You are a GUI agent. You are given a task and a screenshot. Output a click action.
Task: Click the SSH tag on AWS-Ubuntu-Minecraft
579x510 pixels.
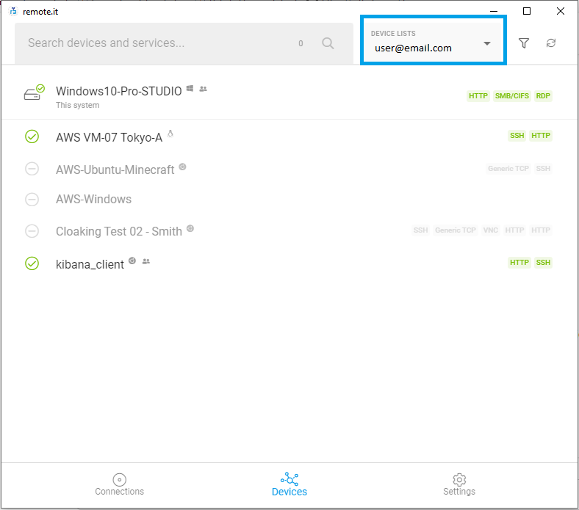pyautogui.click(x=543, y=169)
